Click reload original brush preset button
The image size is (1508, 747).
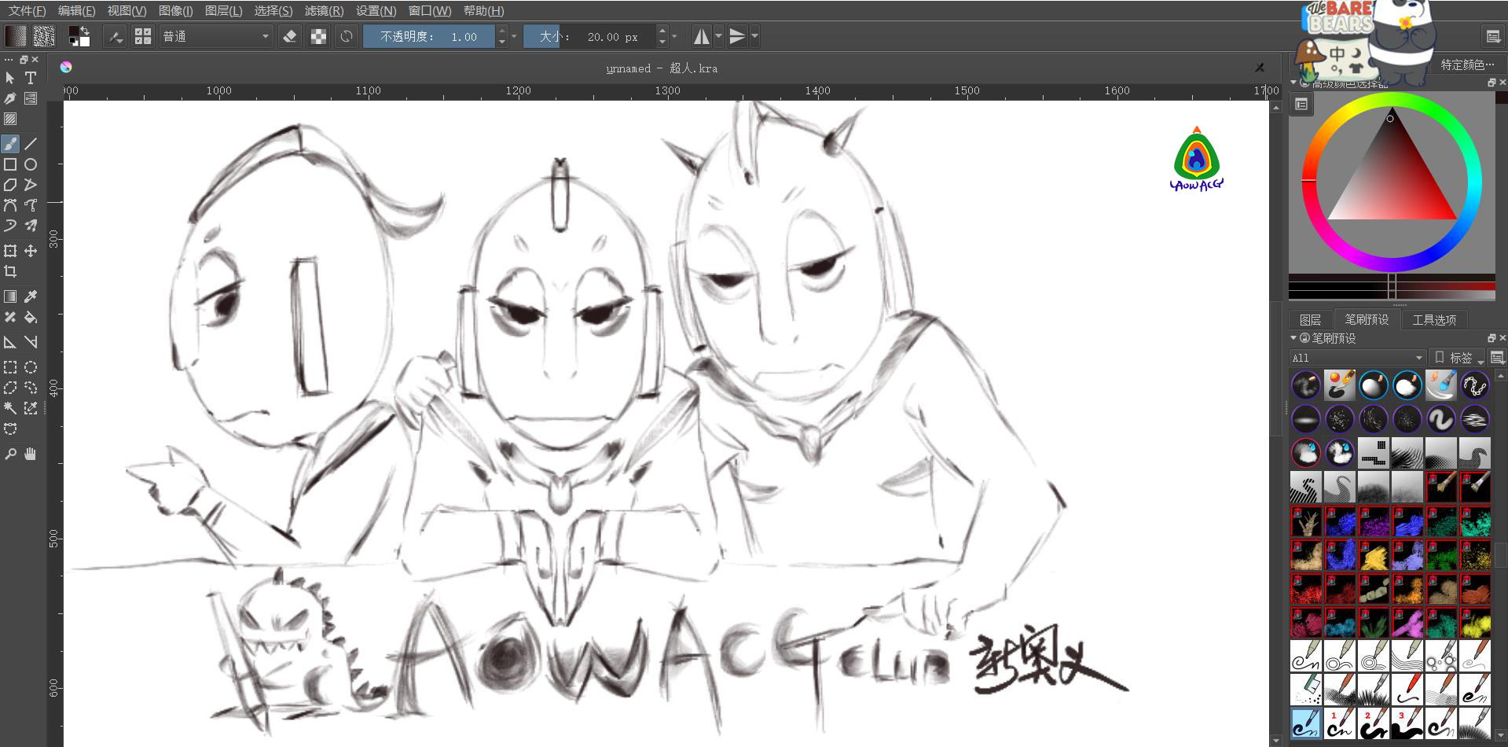coord(347,36)
